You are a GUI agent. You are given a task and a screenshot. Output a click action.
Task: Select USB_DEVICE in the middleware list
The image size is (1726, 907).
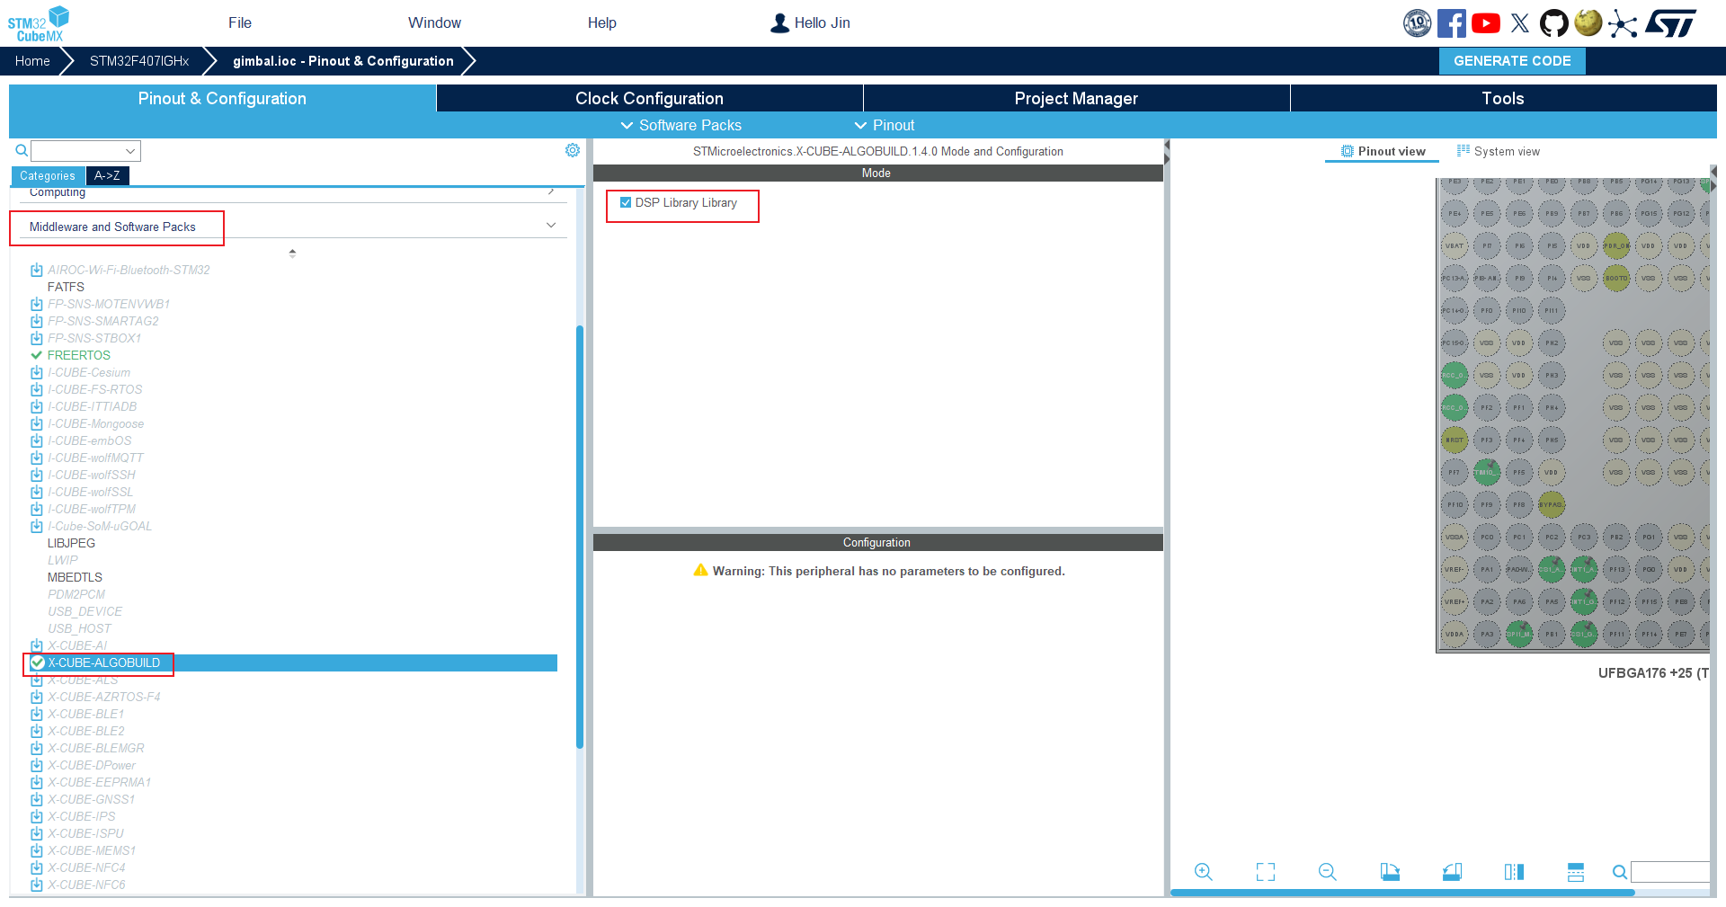pyautogui.click(x=85, y=611)
